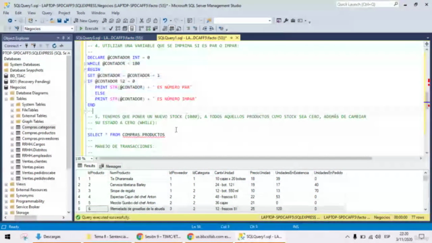Screen dimensions: 432x243
Task: Click the Refresh icon in Object Explorer
Action: pos(54,46)
